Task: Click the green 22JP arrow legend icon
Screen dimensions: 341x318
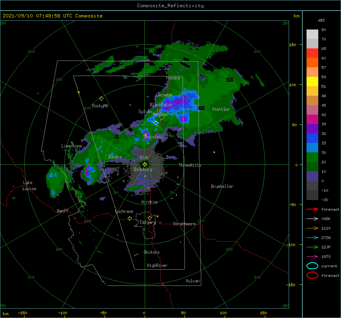Action: point(312,247)
